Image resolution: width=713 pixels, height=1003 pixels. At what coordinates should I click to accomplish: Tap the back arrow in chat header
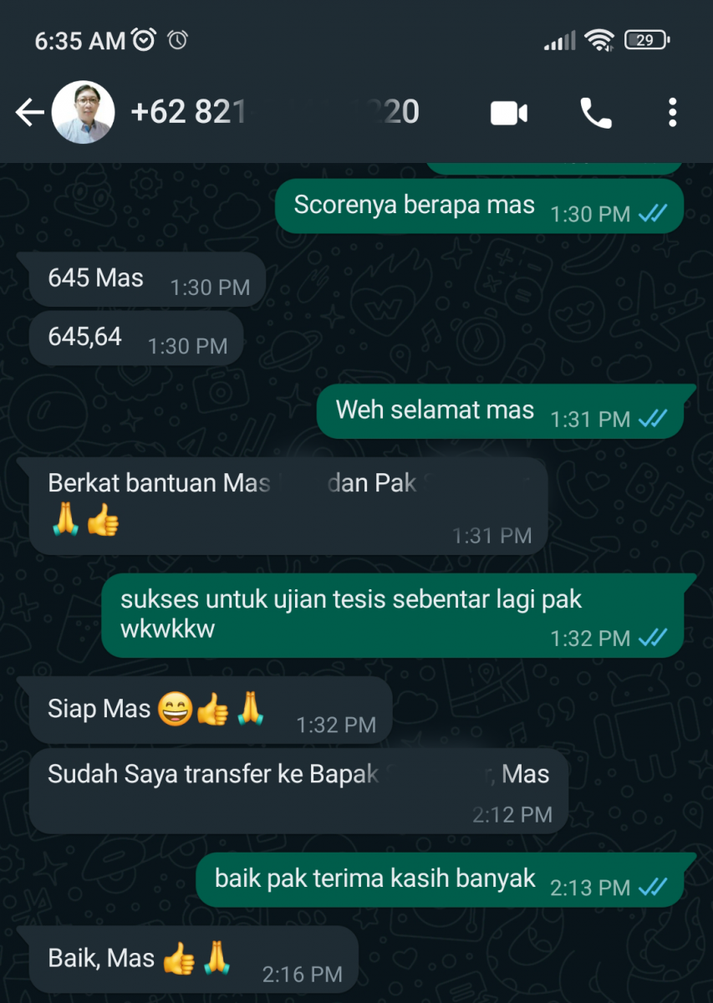coord(29,113)
